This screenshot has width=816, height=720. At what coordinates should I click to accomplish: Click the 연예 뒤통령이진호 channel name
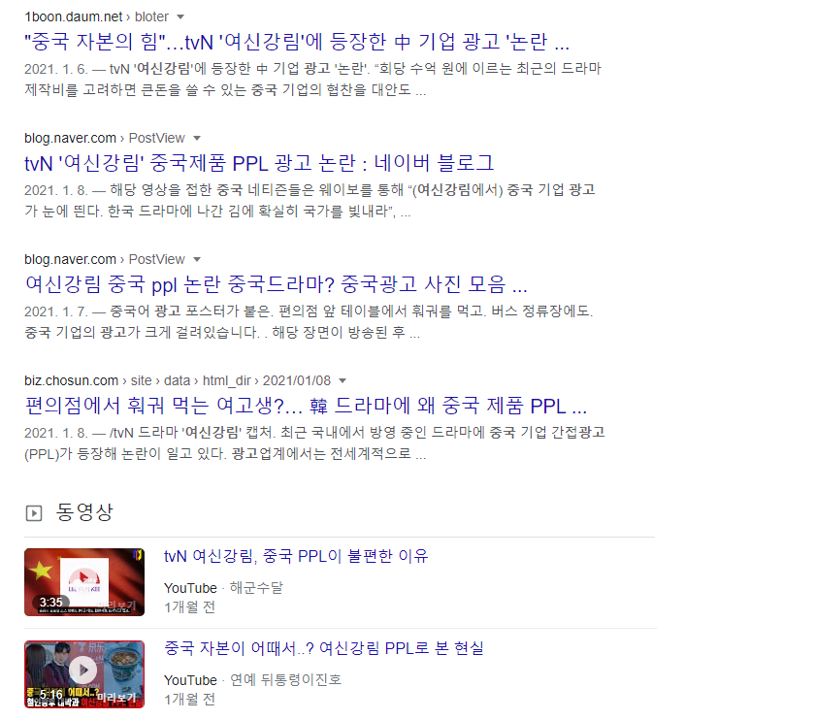point(285,680)
